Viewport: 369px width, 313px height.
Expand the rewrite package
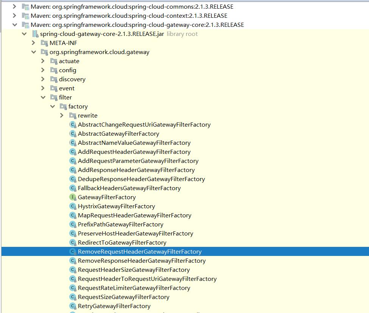pyautogui.click(x=62, y=115)
